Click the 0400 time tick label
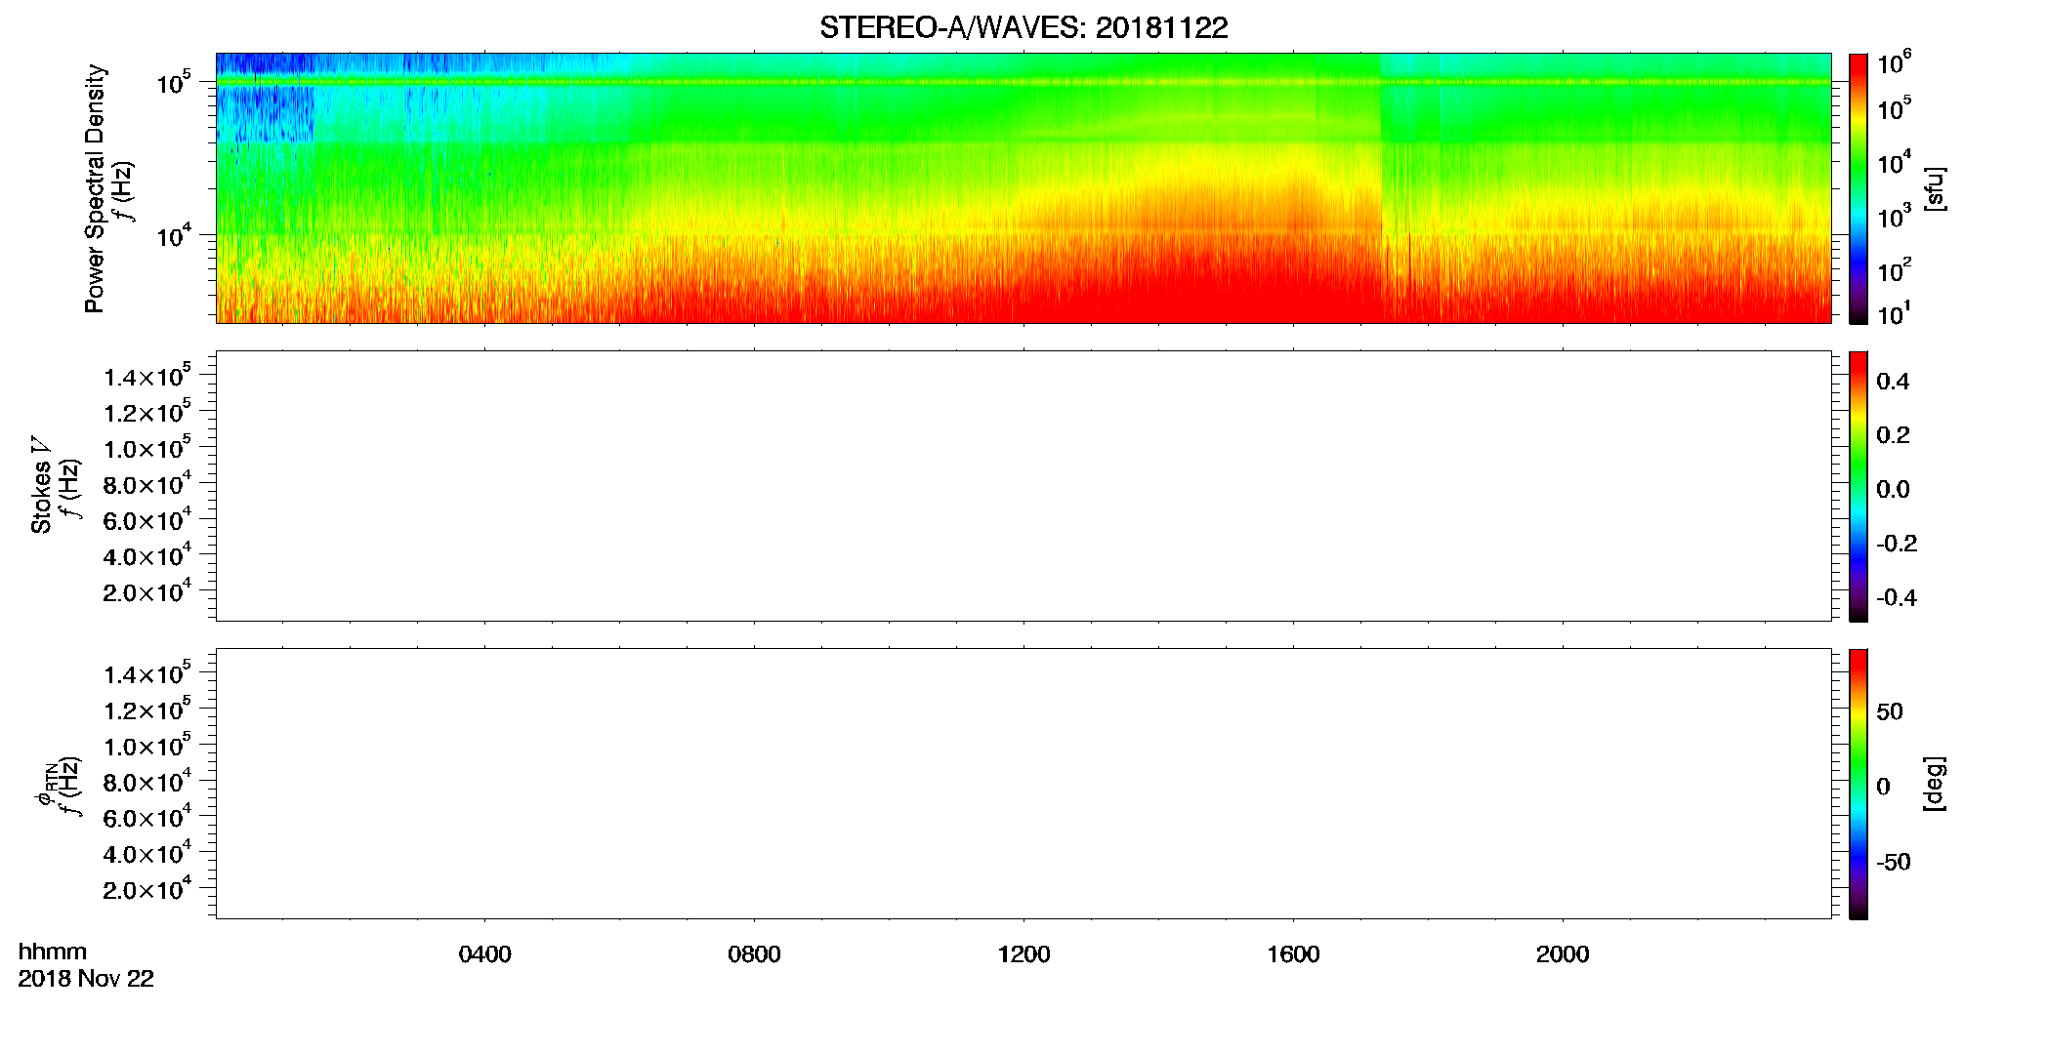This screenshot has height=1054, width=2047. pyautogui.click(x=484, y=954)
